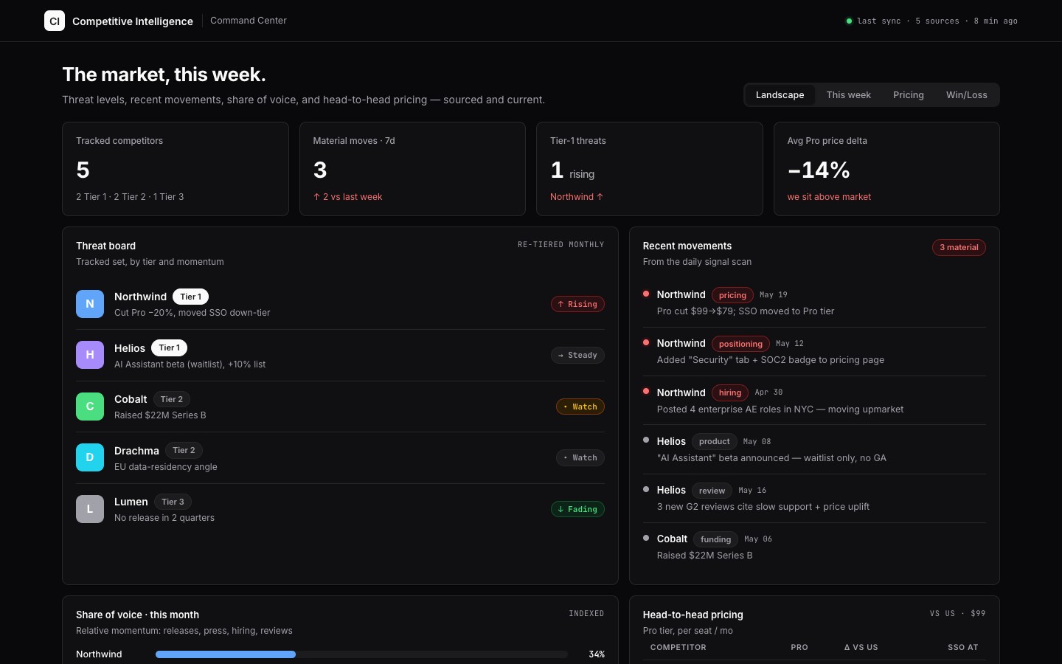Click the INDEXED label
This screenshot has width=1062, height=664.
coord(586,614)
